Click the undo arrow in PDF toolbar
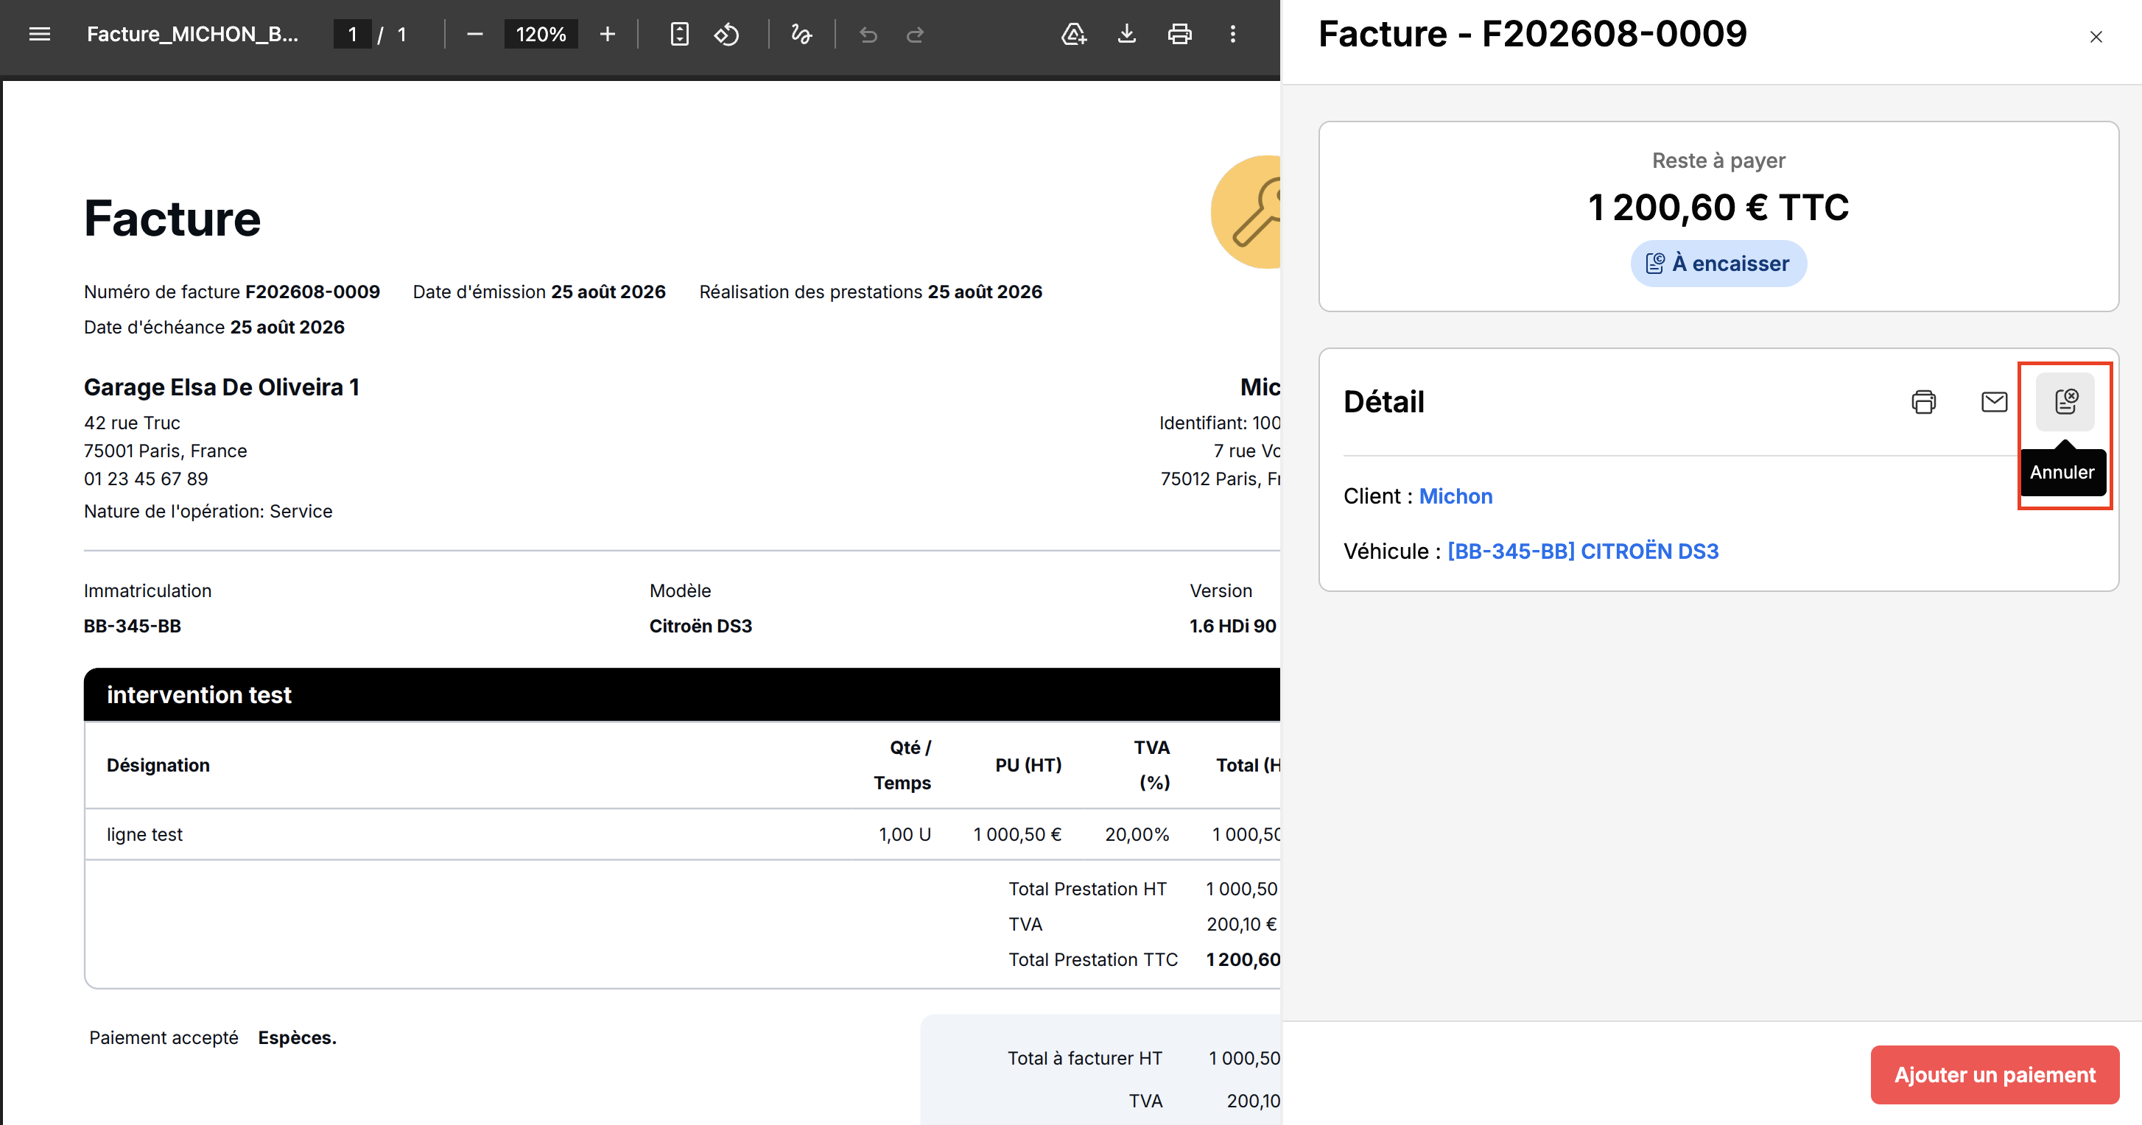The image size is (2142, 1125). tap(868, 35)
